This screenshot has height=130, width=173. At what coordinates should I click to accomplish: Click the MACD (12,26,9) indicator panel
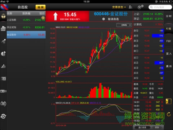point(94,114)
